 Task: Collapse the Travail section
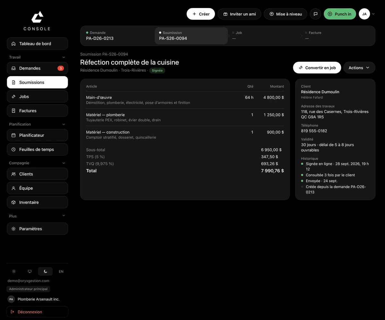[x=64, y=57]
